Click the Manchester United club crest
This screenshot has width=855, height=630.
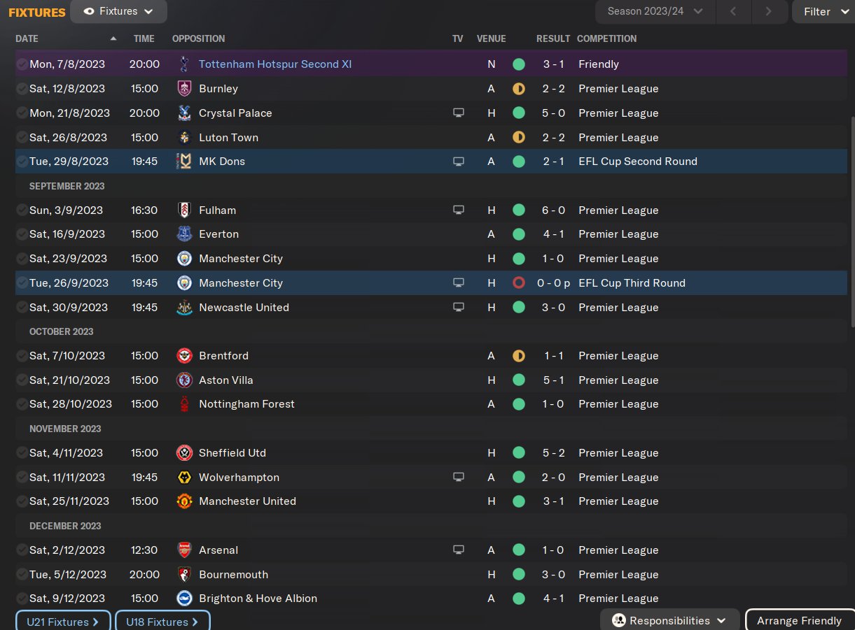coord(184,501)
